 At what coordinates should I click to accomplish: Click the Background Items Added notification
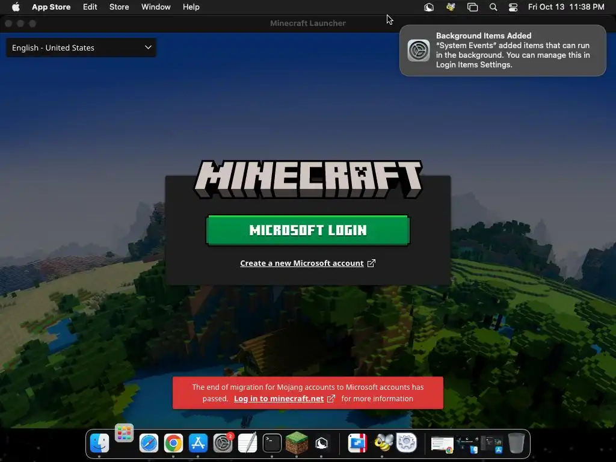point(502,51)
